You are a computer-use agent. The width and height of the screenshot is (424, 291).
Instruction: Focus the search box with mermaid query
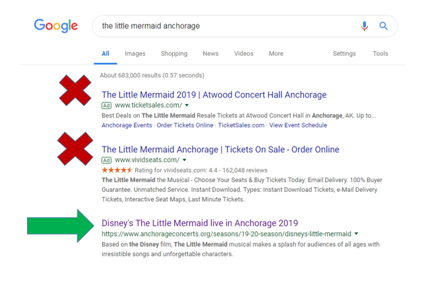point(227,26)
